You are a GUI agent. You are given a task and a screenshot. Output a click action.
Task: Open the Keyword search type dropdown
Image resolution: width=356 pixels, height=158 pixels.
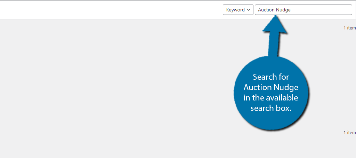coord(238,10)
